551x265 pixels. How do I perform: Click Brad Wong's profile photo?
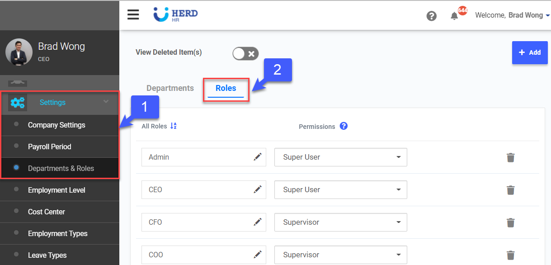19,52
